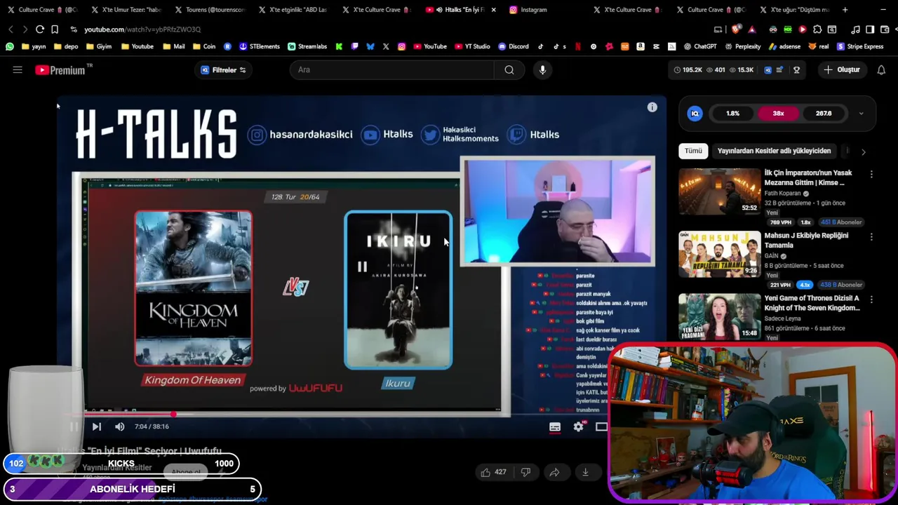Toggle the browser sidebar panel icon
The image size is (898, 505).
pos(870,29)
